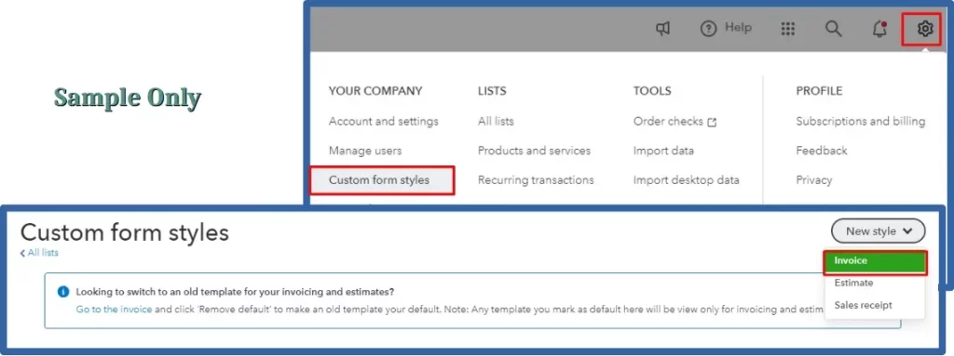Choose Estimate from New style menu
Image resolution: width=954 pixels, height=356 pixels.
coord(853,283)
